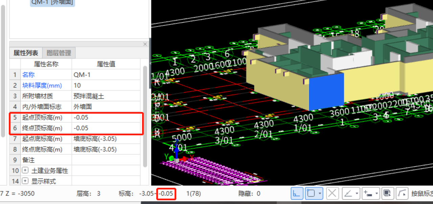Screen dimensions: 433x204
Task: Click the XYZ coordinate axis gizmo
Action: point(178,154)
